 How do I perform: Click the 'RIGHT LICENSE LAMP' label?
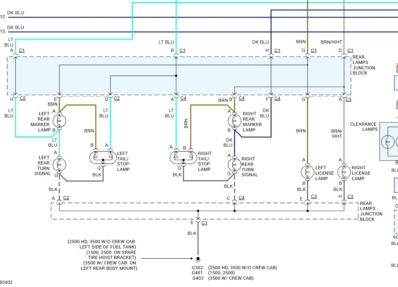click(361, 173)
